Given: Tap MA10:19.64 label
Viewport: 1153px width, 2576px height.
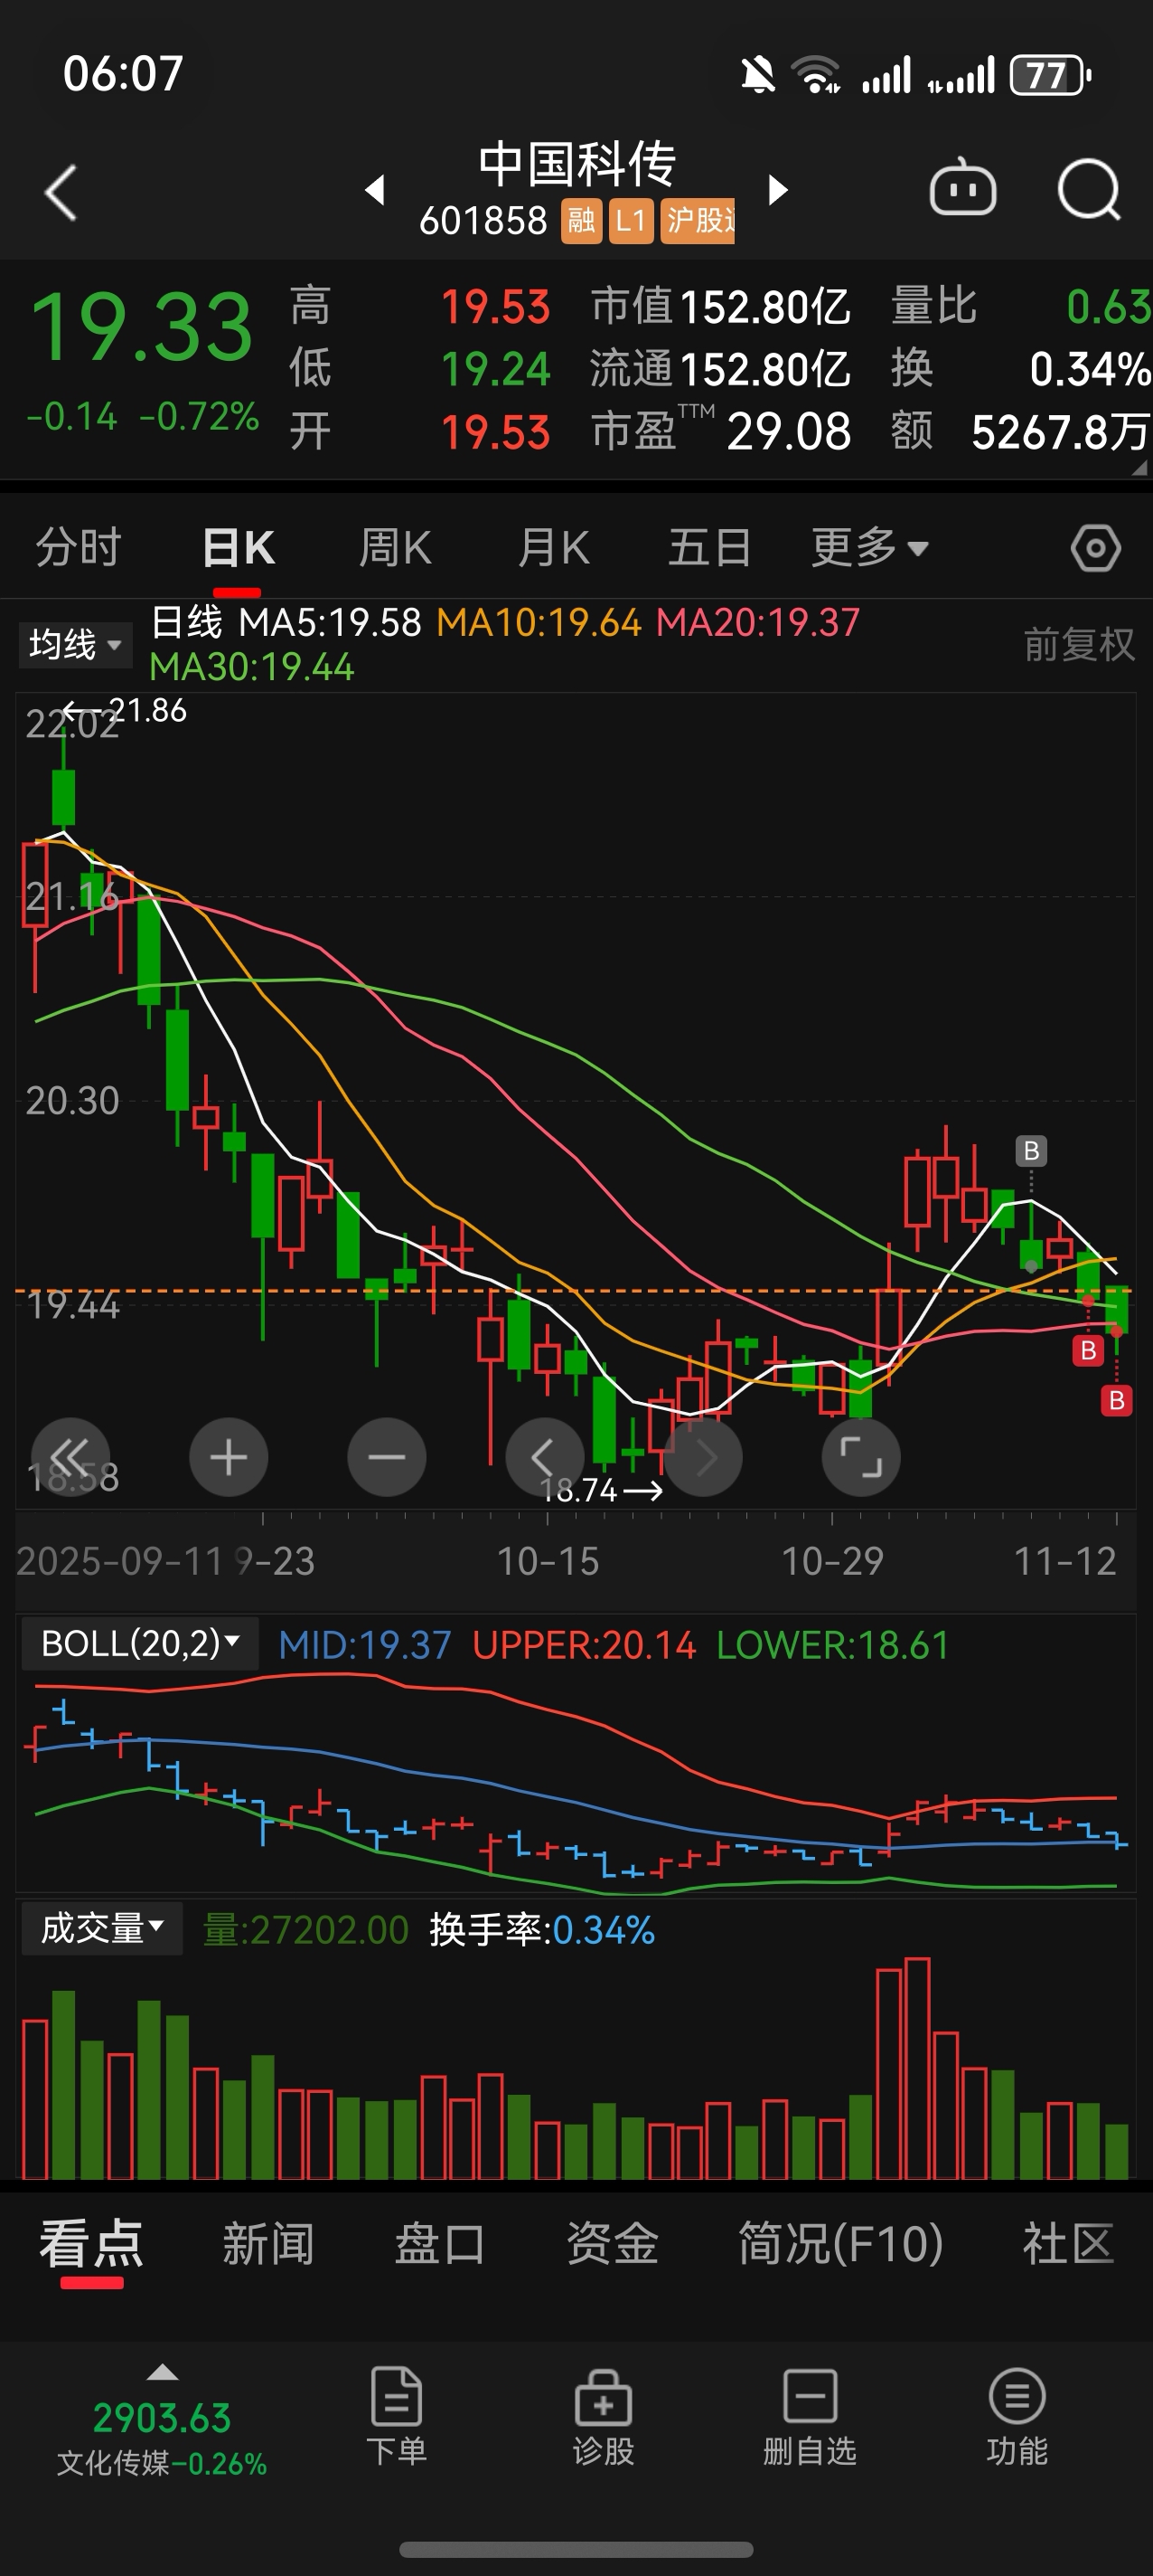Looking at the screenshot, I should click(539, 623).
